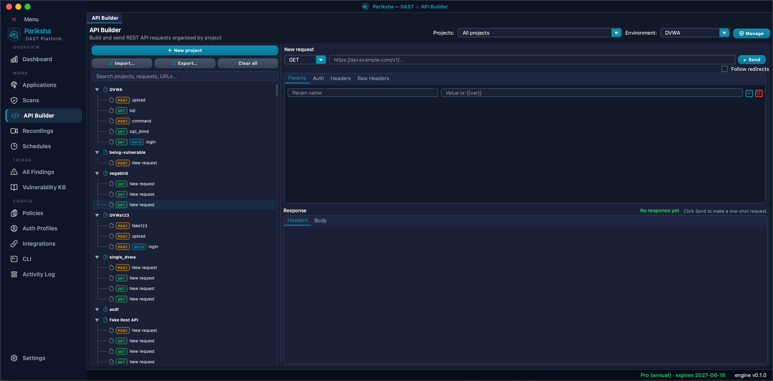Image resolution: width=773 pixels, height=381 pixels.
Task: Collapse the DVWA project tree
Action: 97,90
